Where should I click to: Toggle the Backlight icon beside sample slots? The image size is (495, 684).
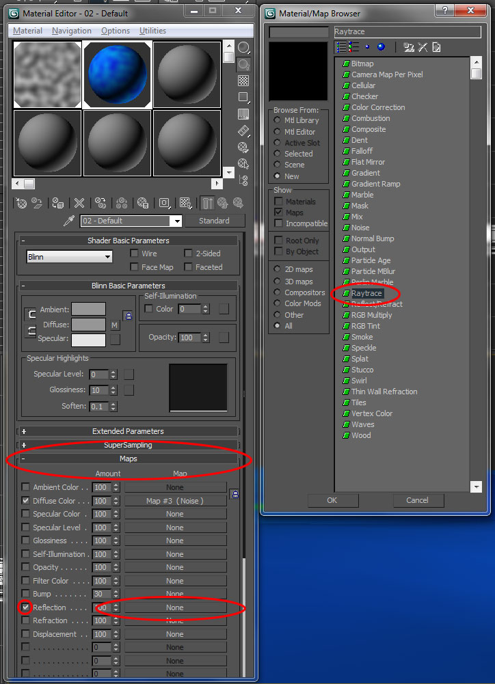point(243,64)
